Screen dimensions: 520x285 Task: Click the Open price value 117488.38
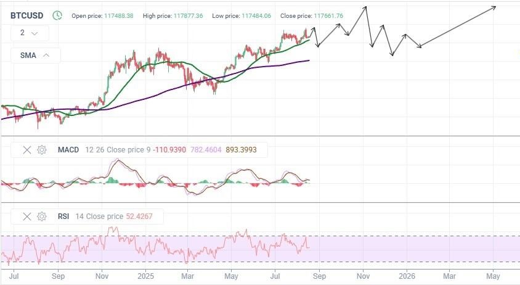pyautogui.click(x=119, y=15)
